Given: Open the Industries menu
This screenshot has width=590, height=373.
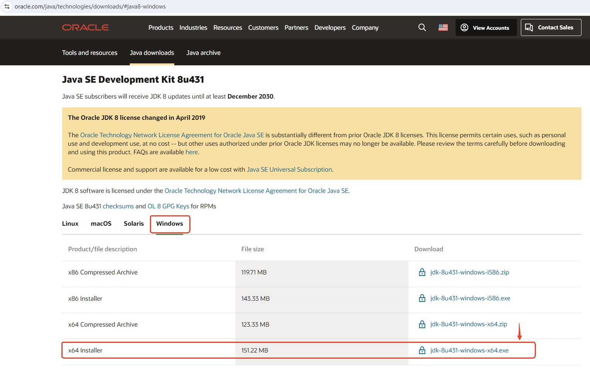Looking at the screenshot, I should tap(193, 27).
